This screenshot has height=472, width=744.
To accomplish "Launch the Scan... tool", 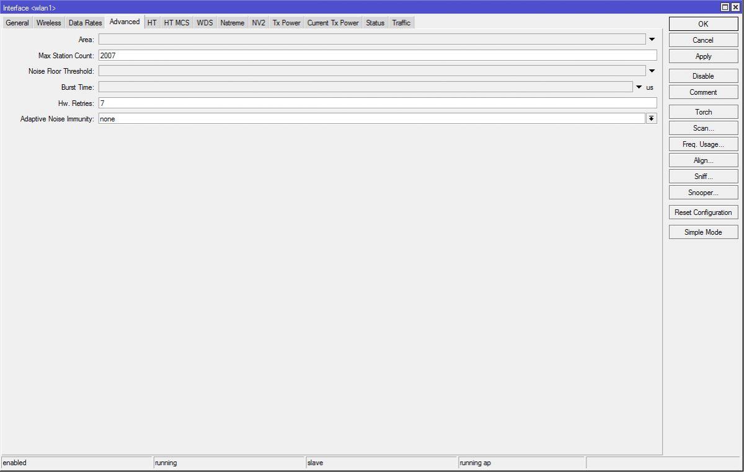I will pyautogui.click(x=703, y=128).
